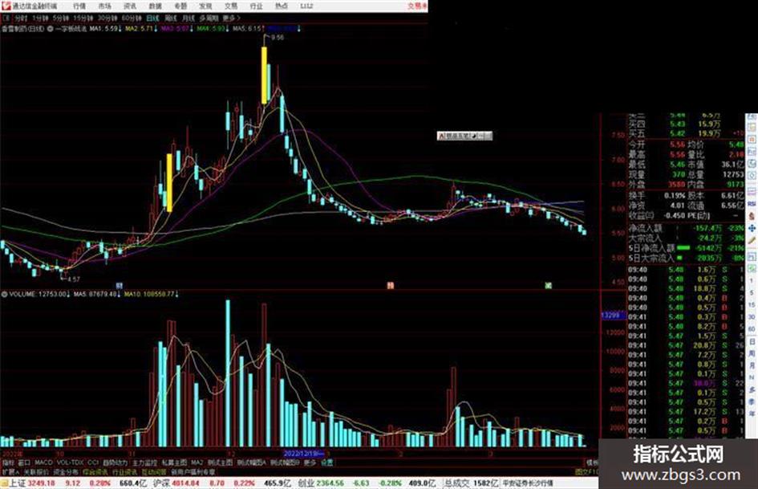
Task: Open the 行业资讯 tab
Action: (124, 471)
